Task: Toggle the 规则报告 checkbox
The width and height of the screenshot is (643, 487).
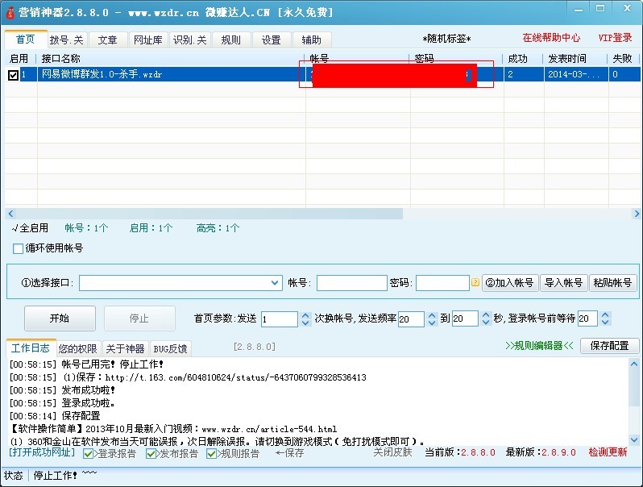Action: click(212, 453)
